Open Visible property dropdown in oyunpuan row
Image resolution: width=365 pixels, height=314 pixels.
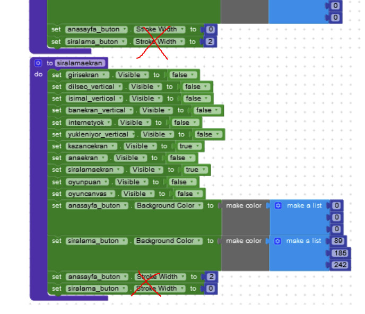[132, 182]
